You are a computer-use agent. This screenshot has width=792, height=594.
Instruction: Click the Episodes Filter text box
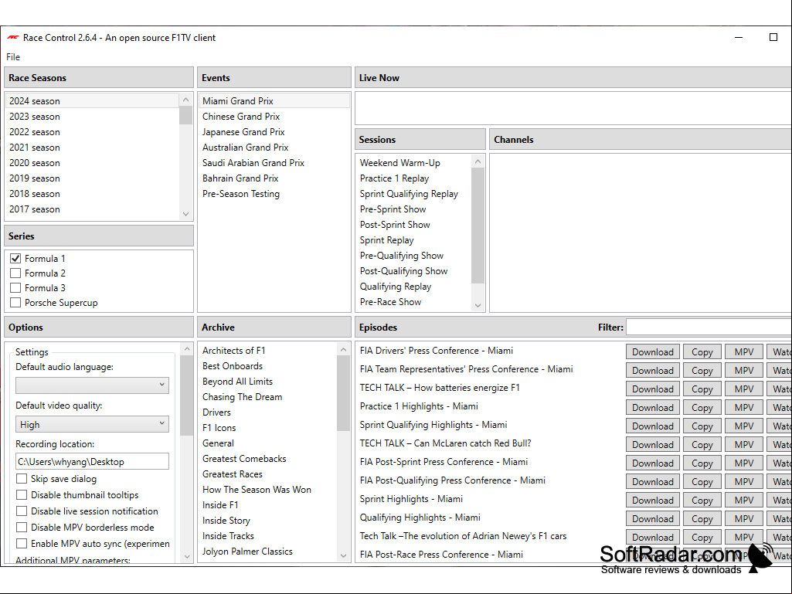(x=709, y=328)
